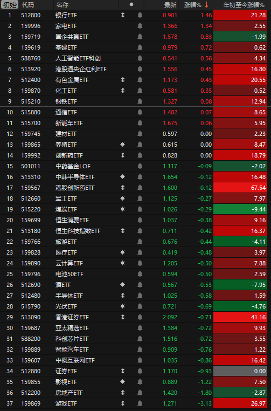Click the star marker for 酒ETF
The image size is (271, 411).
tap(122, 285)
